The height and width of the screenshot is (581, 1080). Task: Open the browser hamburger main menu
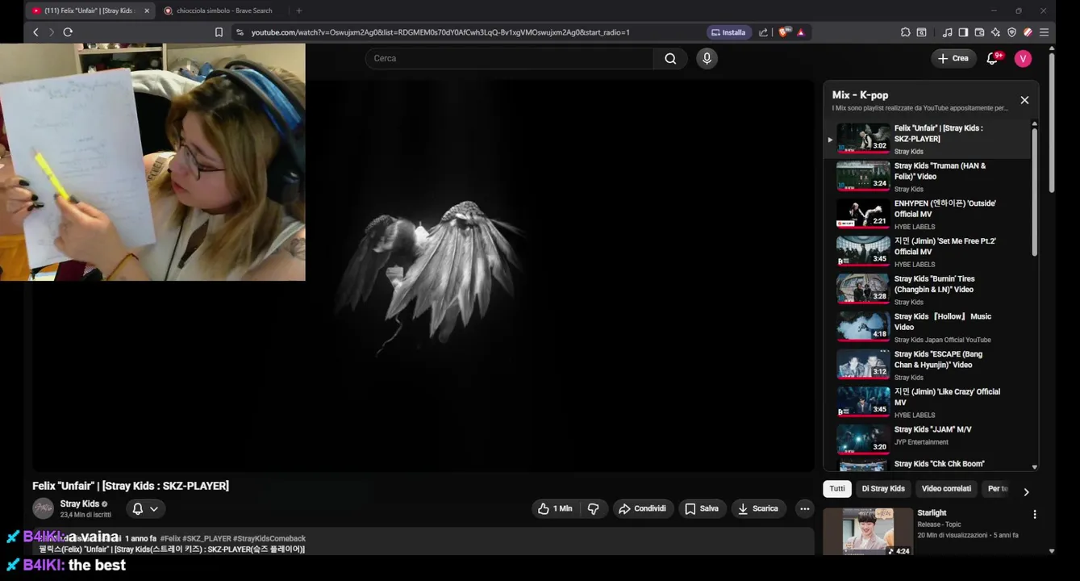point(1044,32)
